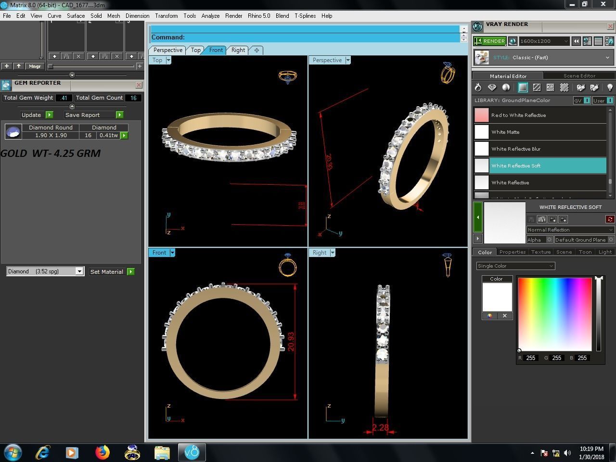Click the brightness vertical slider
This screenshot has width=616, height=462.
599,314
